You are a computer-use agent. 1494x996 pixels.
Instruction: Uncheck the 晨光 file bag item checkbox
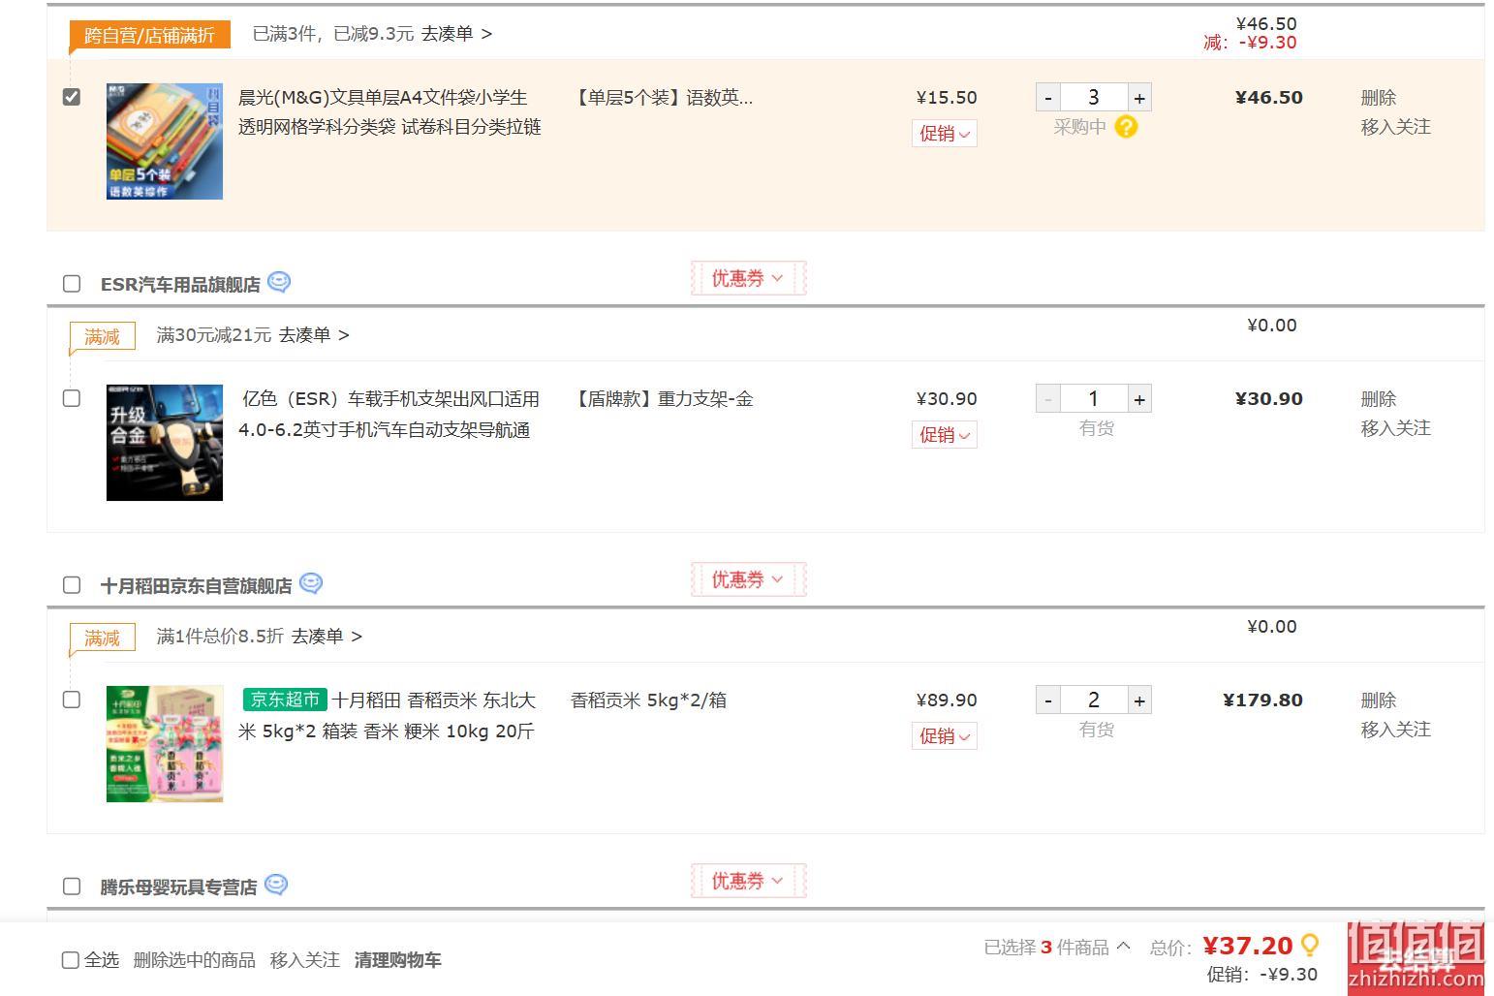72,97
